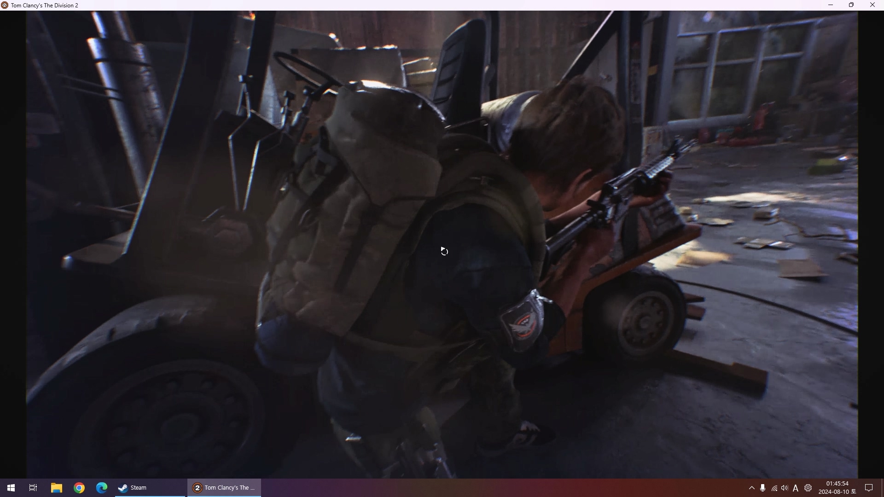Expand the hidden system tray icons
Image resolution: width=884 pixels, height=497 pixels.
click(x=752, y=488)
